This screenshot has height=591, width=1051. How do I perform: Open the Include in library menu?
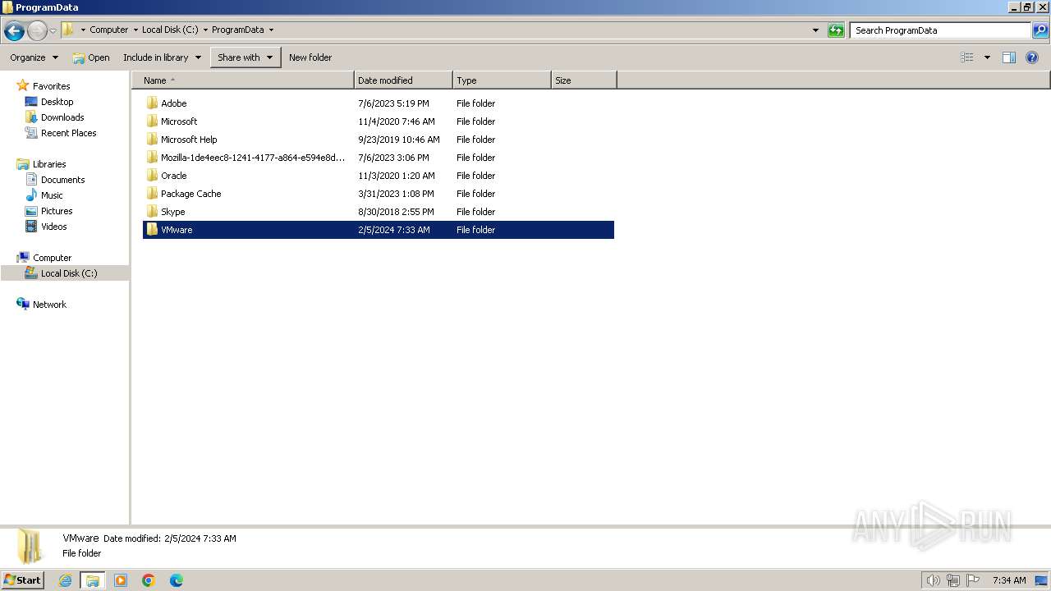coord(162,57)
